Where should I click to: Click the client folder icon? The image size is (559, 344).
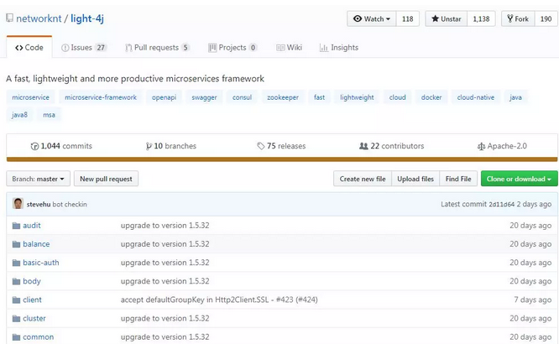tap(17, 300)
